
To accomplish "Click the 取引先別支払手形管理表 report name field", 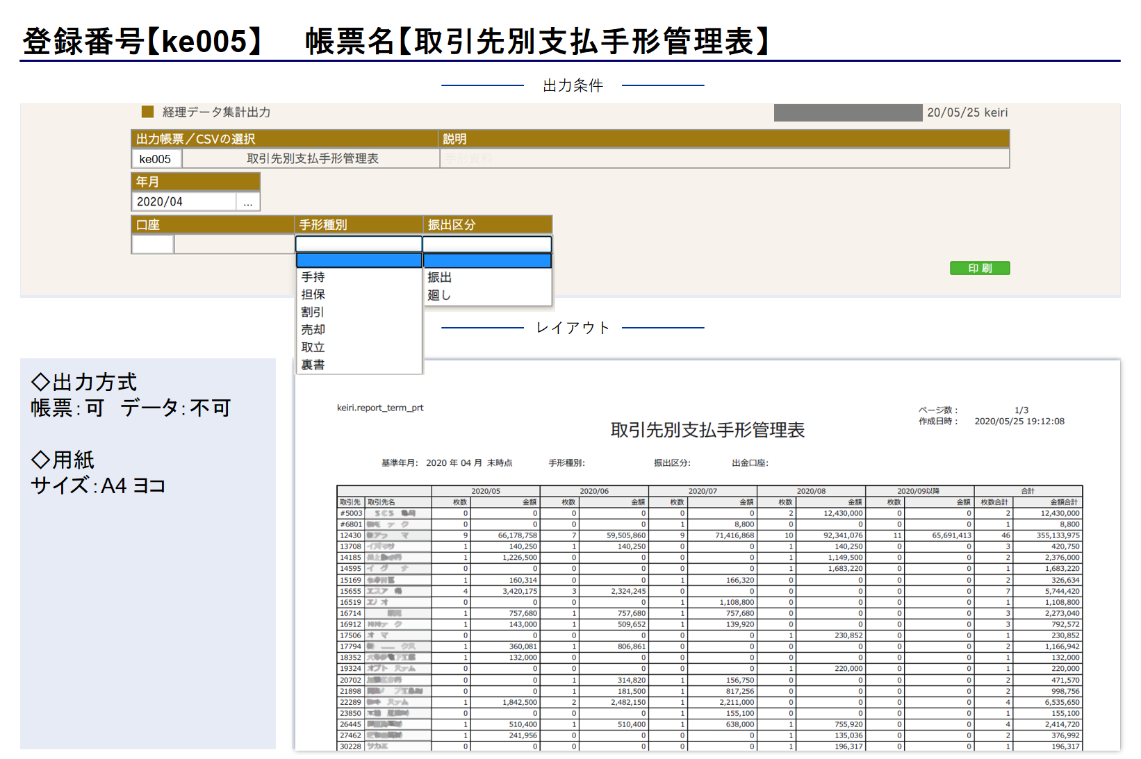I will pos(311,159).
